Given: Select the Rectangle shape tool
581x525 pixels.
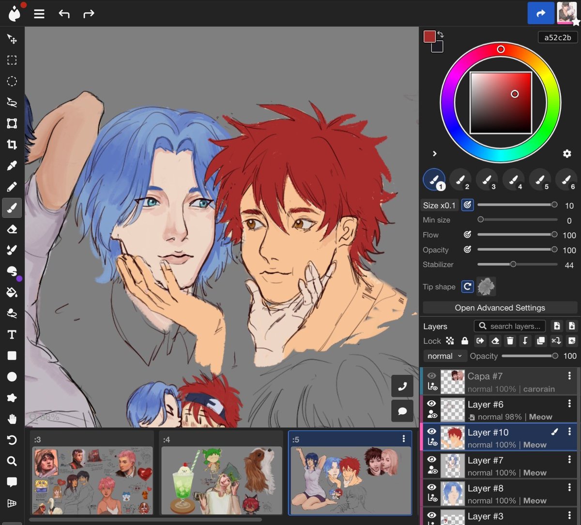Looking at the screenshot, I should click(12, 356).
